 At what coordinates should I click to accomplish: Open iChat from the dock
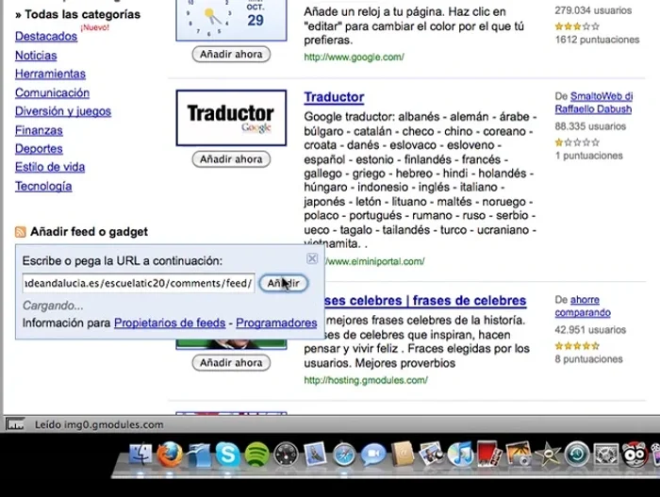point(373,455)
